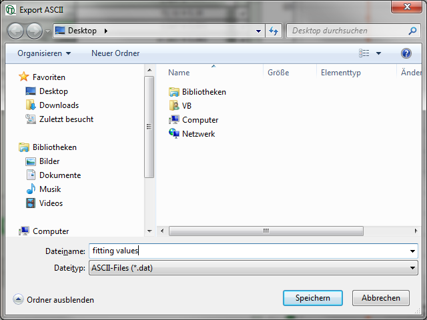This screenshot has height=320, width=427.
Task: Open Zuletzt besucht in sidebar
Action: 66,119
